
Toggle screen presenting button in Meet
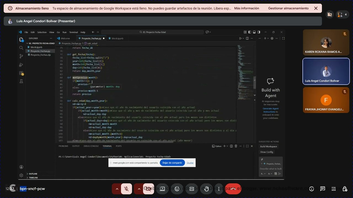[162, 189]
